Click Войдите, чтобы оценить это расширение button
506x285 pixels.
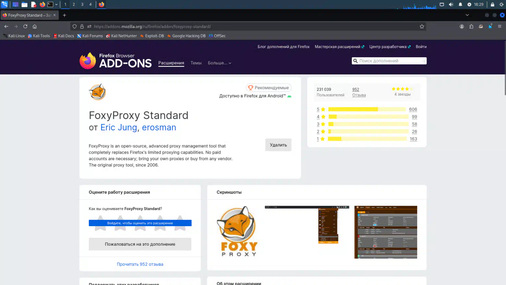click(x=140, y=223)
